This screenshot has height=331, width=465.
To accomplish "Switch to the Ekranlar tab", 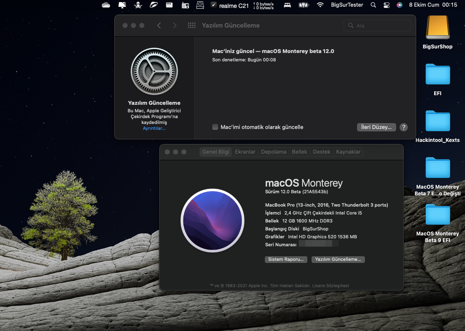I will [x=245, y=152].
